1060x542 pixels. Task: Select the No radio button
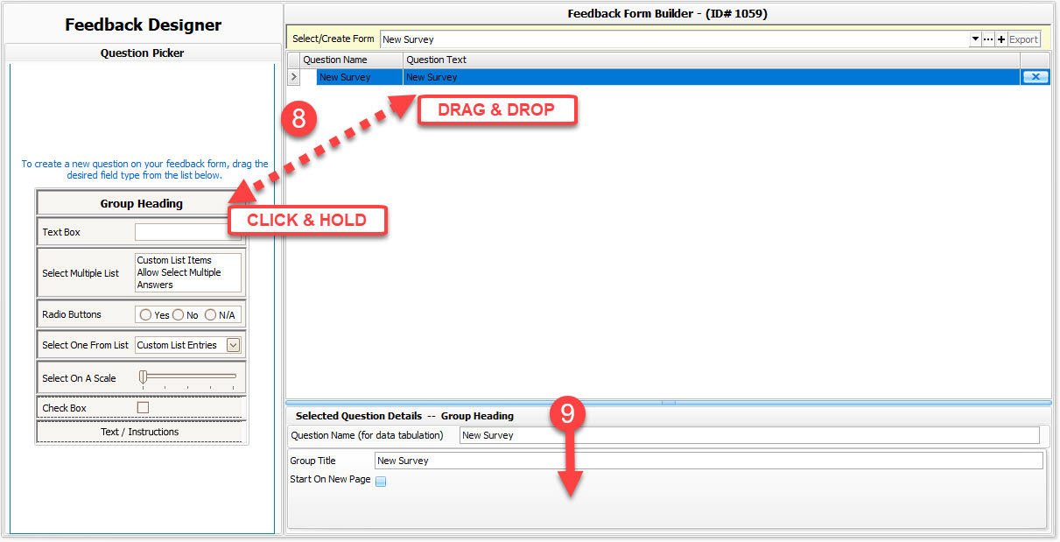pyautogui.click(x=178, y=314)
